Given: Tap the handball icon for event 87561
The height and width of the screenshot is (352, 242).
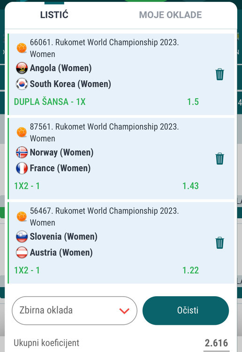Looking at the screenshot, I should pyautogui.click(x=22, y=132).
